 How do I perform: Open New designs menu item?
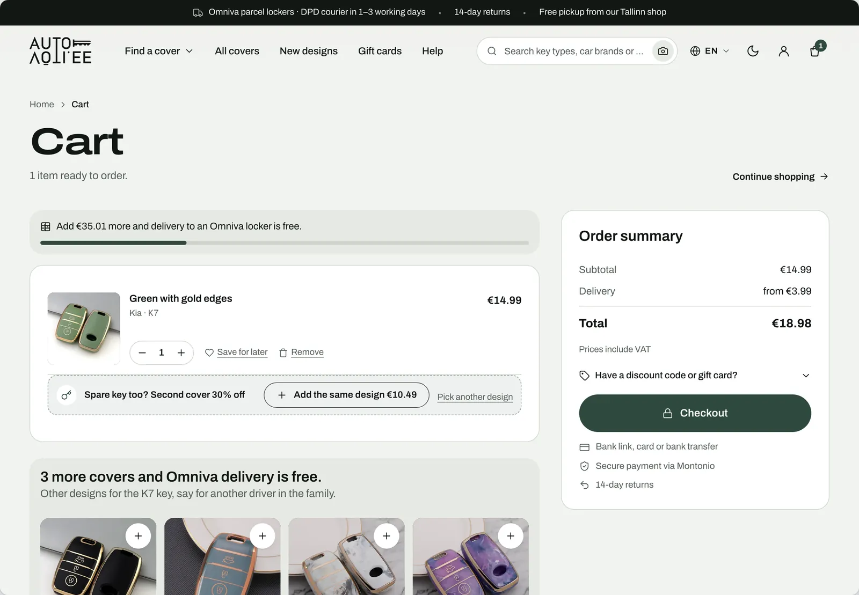(x=309, y=51)
